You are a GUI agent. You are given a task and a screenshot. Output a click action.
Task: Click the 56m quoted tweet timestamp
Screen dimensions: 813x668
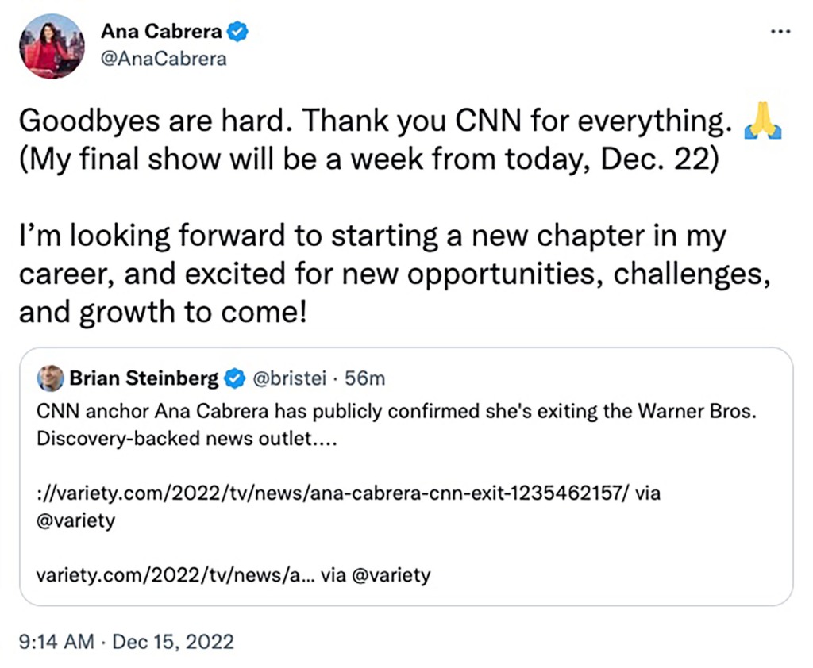[x=365, y=379]
